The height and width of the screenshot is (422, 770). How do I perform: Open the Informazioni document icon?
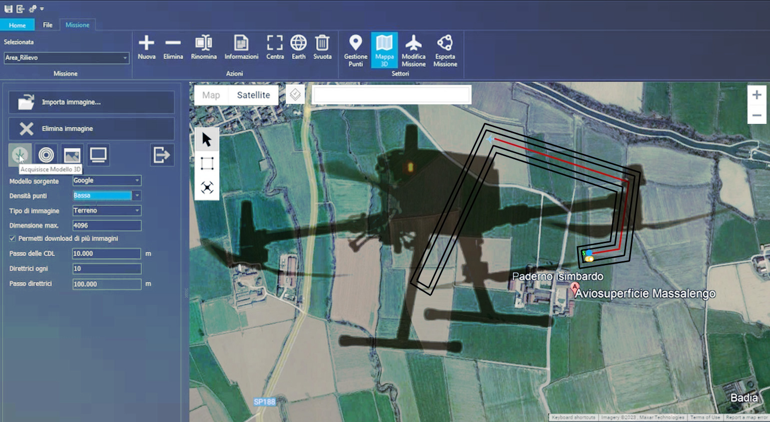241,43
